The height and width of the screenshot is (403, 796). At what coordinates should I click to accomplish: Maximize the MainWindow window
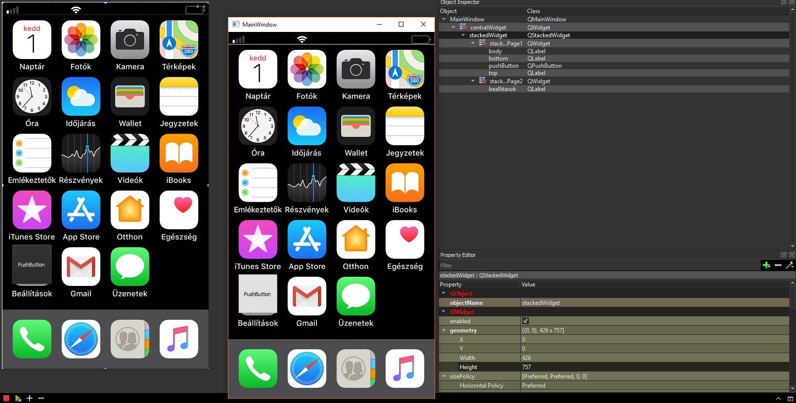tap(401, 24)
